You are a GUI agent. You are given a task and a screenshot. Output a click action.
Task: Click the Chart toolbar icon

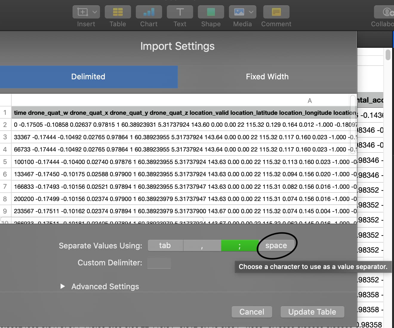[149, 12]
